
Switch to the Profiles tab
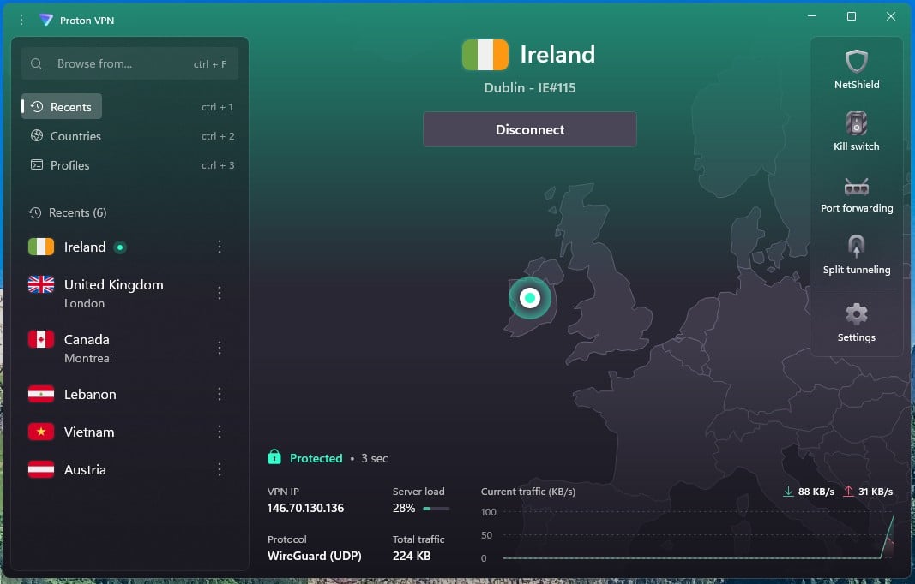click(60, 165)
